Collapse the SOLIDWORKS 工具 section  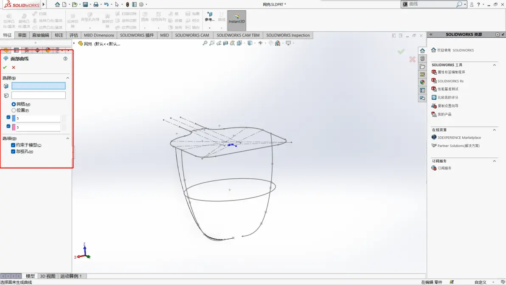click(x=495, y=65)
